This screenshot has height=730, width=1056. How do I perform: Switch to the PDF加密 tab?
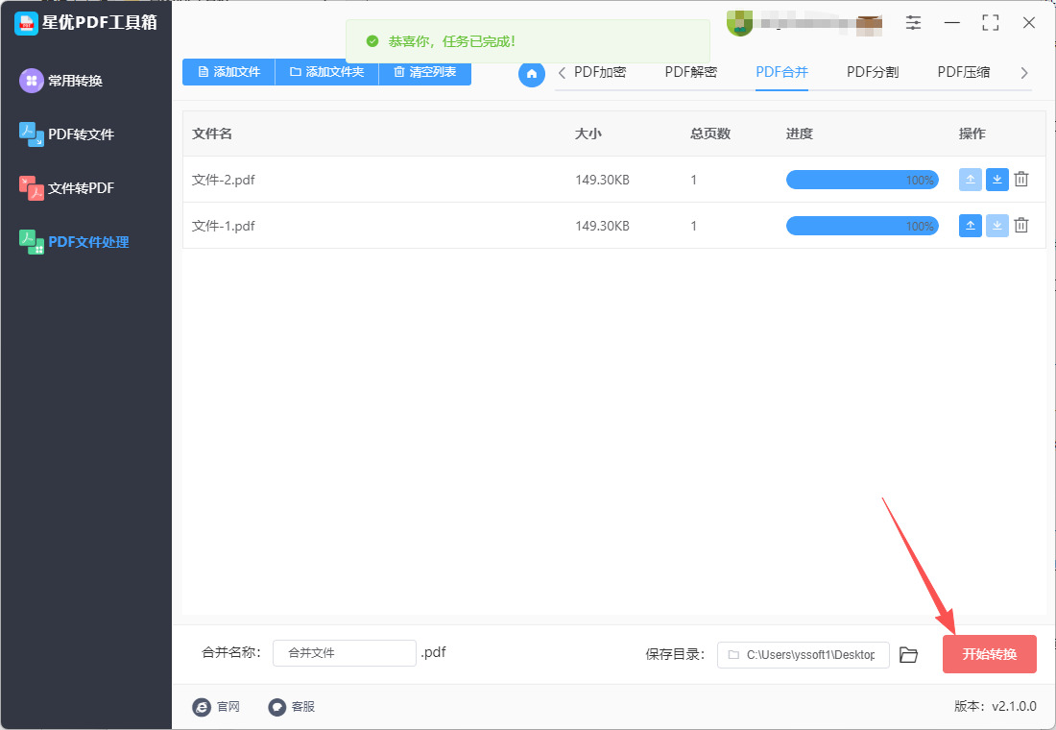(x=600, y=72)
